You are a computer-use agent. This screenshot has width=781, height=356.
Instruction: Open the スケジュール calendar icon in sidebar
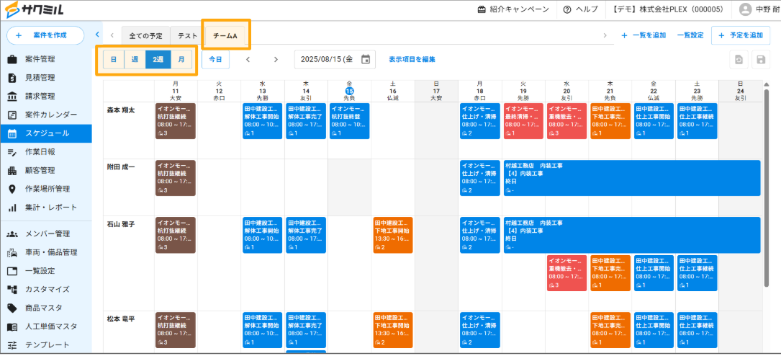click(12, 133)
